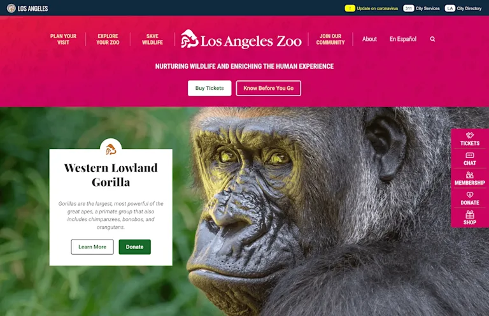Click the Los Angeles city seal icon
This screenshot has height=316, width=489.
pyautogui.click(x=11, y=8)
